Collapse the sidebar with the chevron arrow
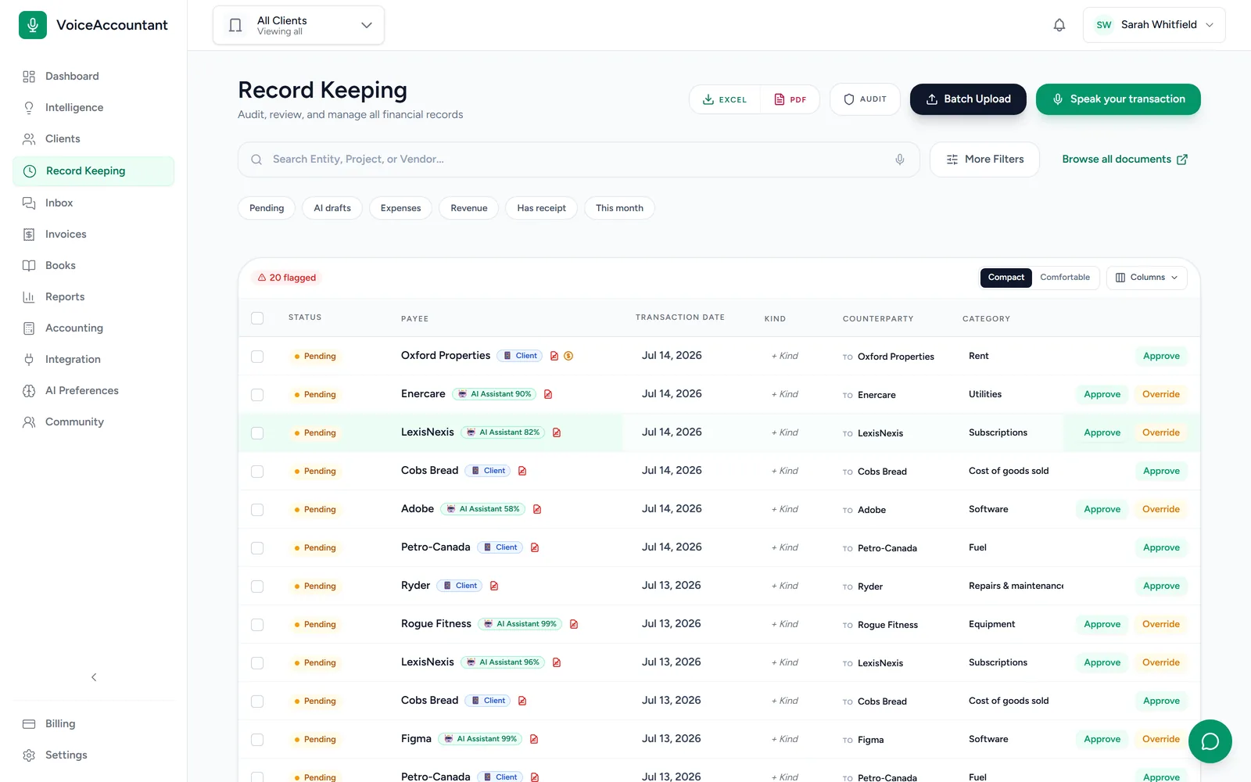Viewport: 1251px width, 782px height. tap(94, 677)
